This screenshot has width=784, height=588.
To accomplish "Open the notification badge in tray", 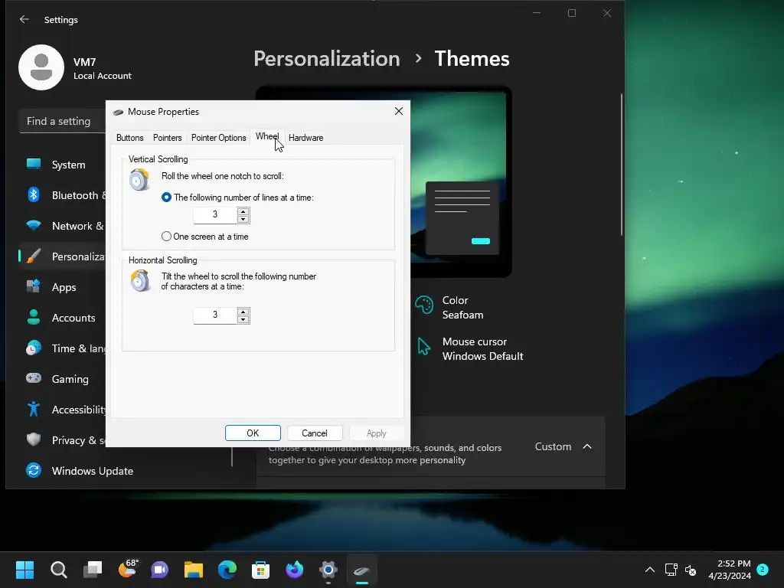I will coord(763,569).
